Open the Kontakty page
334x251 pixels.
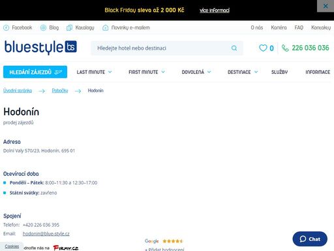[x=321, y=27]
